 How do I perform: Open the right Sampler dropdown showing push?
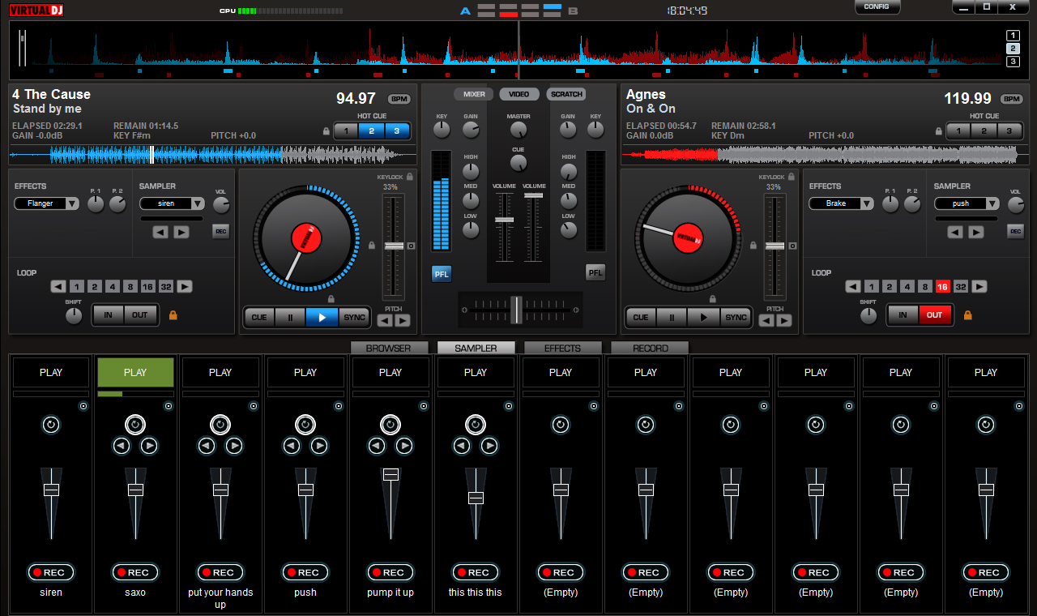tap(967, 203)
